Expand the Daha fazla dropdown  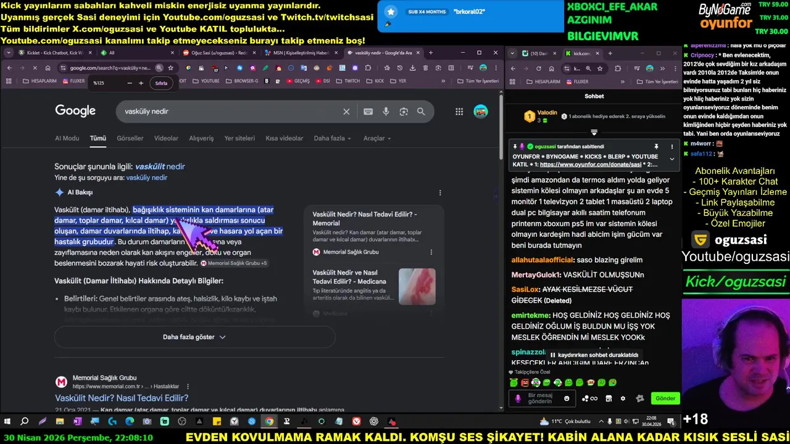coord(331,139)
